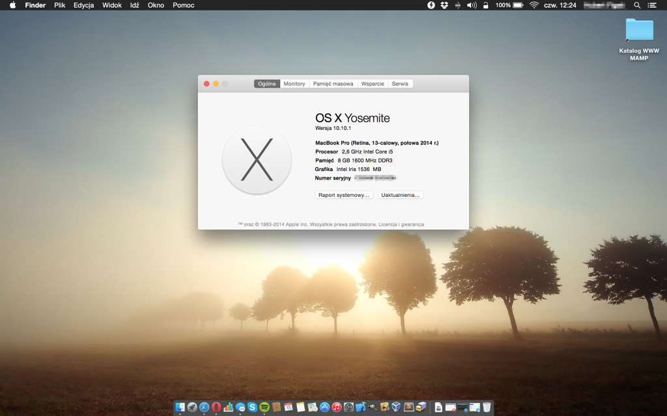Minimize the About This Mac window
The width and height of the screenshot is (667, 416).
point(216,84)
